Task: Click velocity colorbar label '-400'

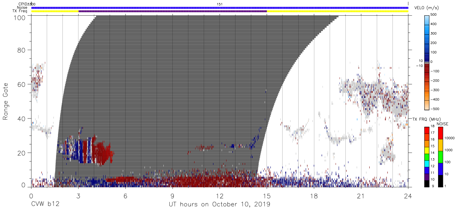Action: [435, 99]
